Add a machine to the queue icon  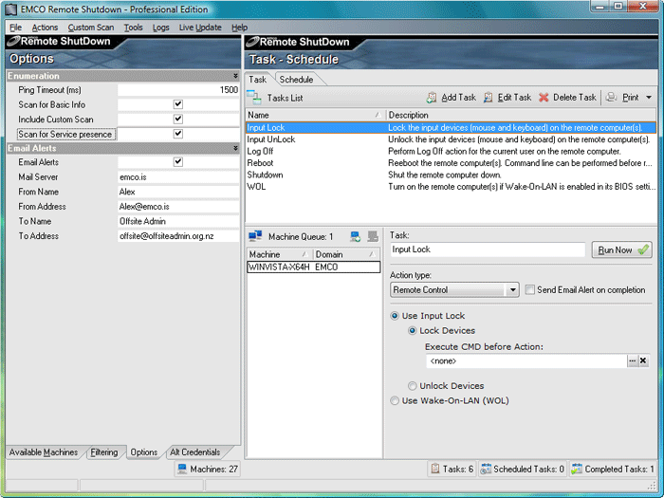(x=356, y=236)
